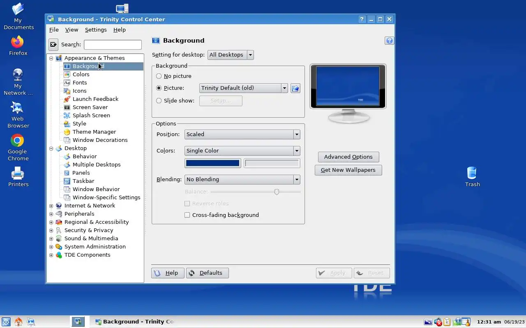This screenshot has width=526, height=328.
Task: Select the Theme Manager icon
Action: click(67, 132)
